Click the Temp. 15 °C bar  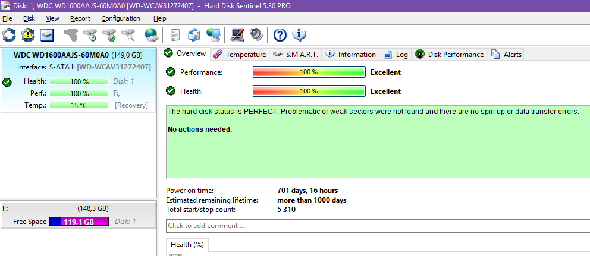tap(79, 105)
